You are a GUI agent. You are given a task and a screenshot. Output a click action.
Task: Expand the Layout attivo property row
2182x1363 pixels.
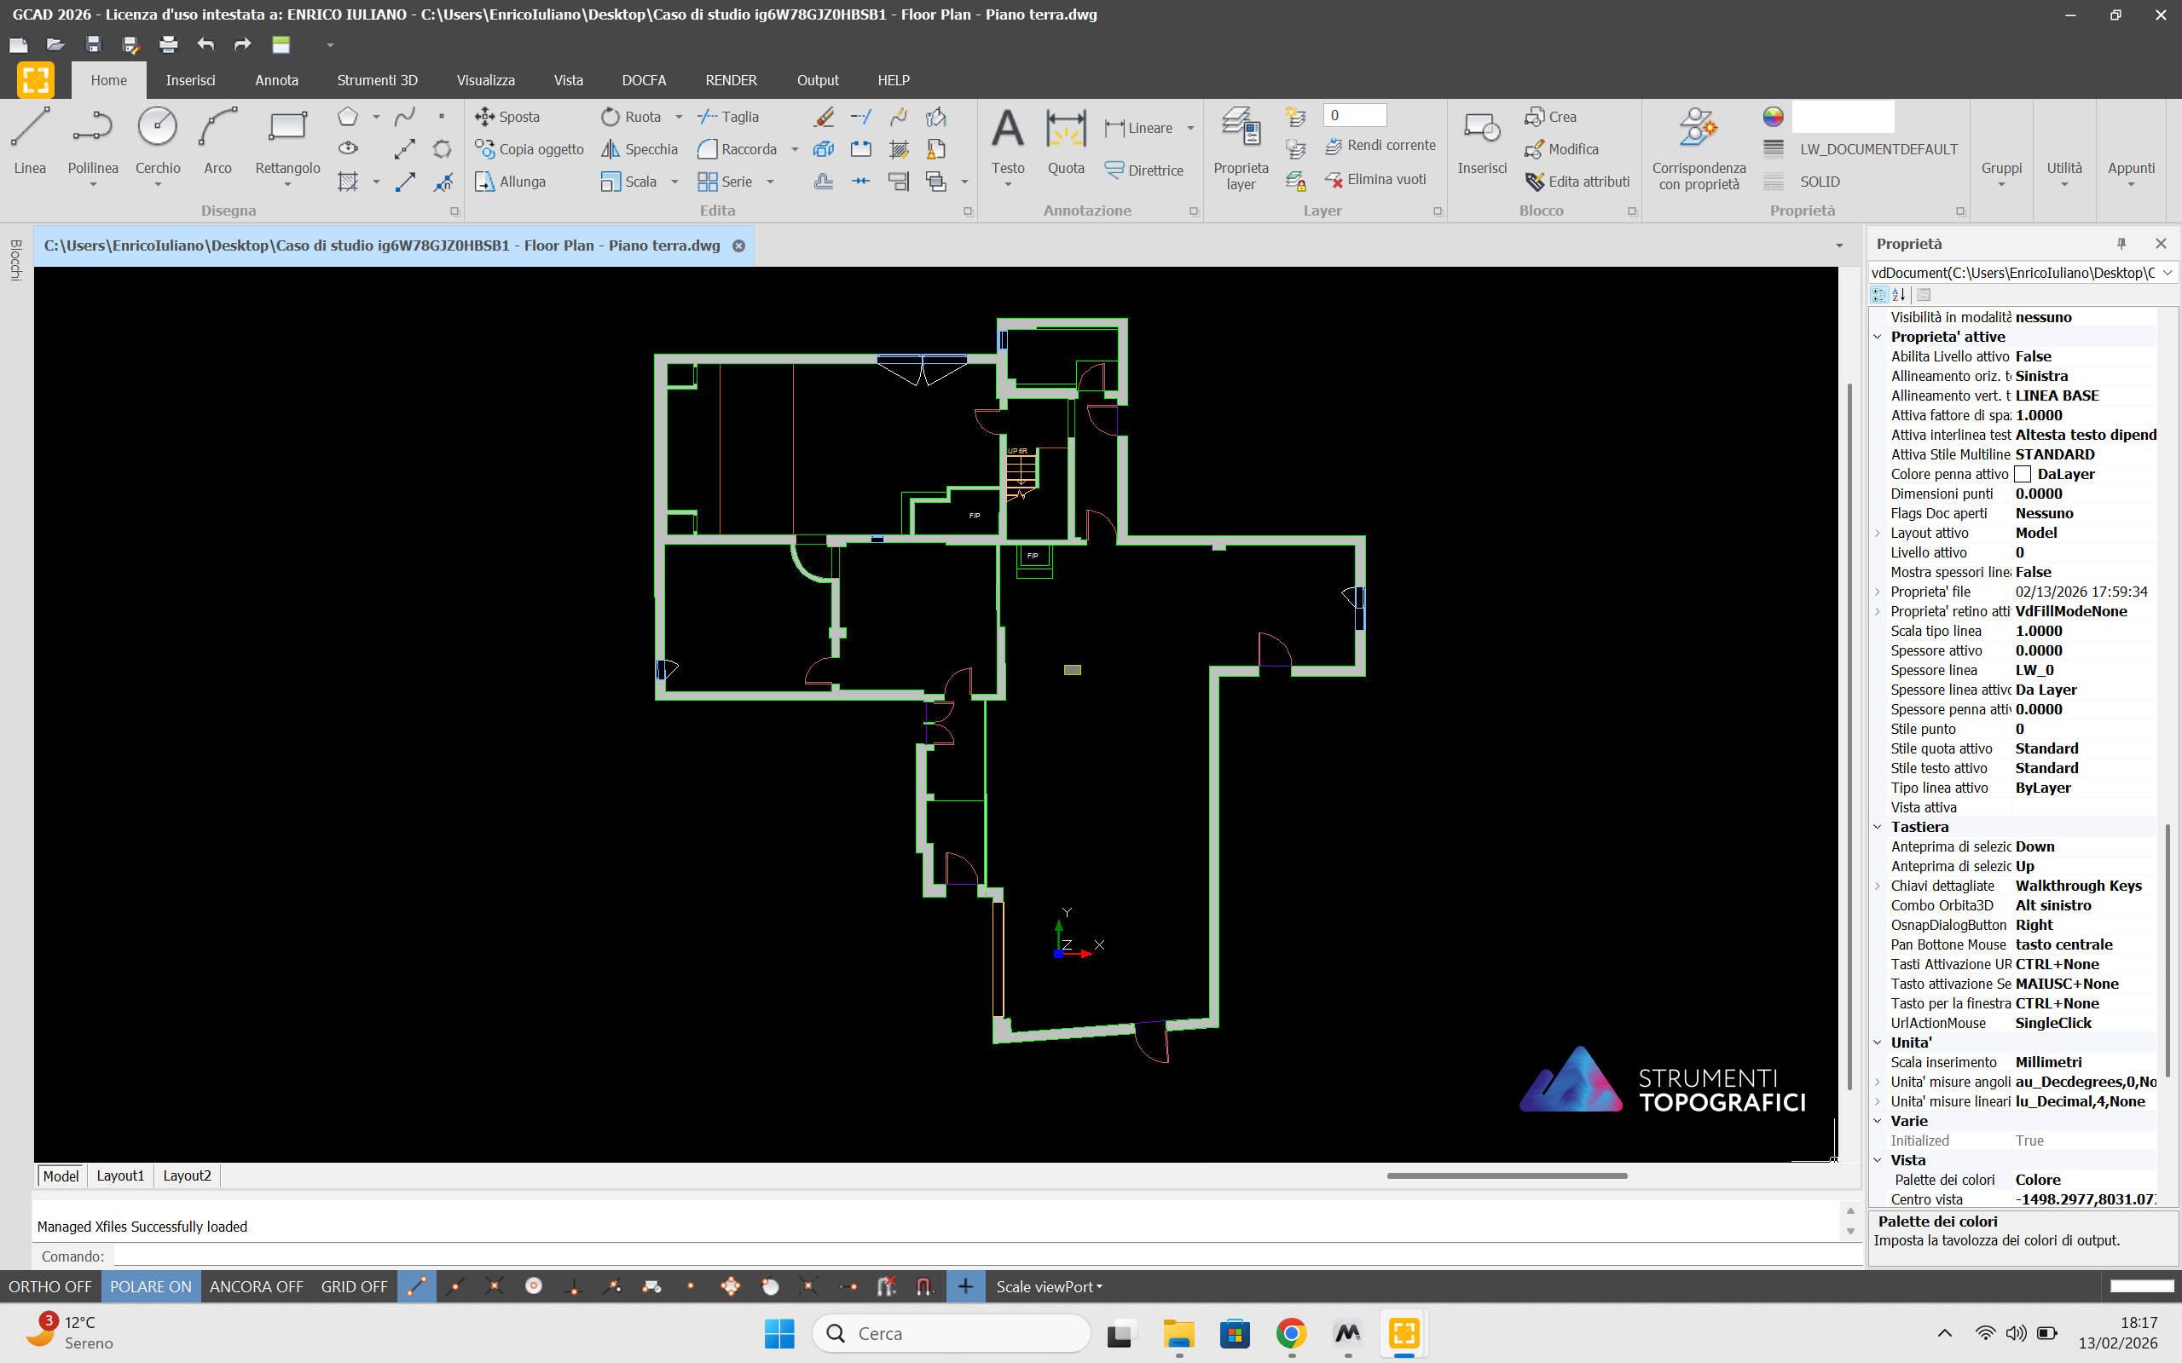coord(1878,533)
